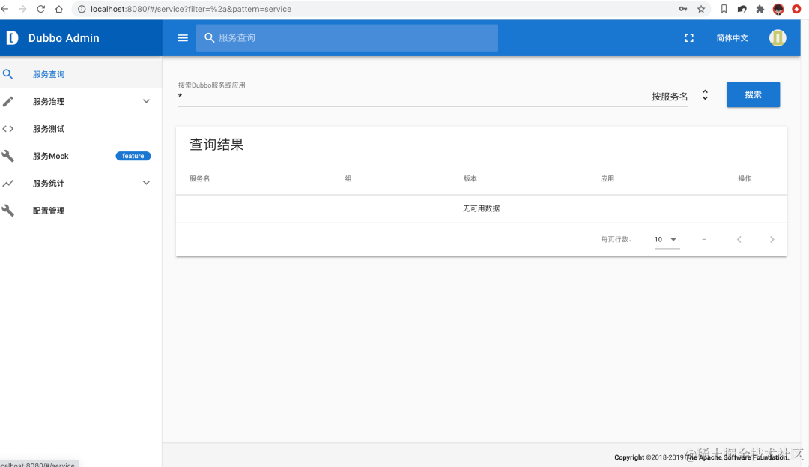Open the 简体中文 language menu
This screenshot has height=467, width=809.
(732, 37)
